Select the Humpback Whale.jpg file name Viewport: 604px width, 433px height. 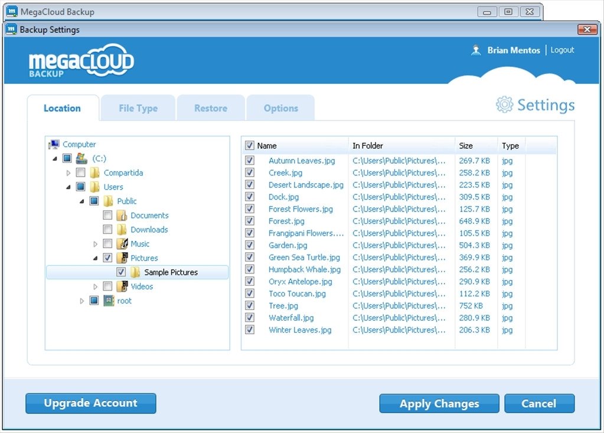(x=305, y=269)
